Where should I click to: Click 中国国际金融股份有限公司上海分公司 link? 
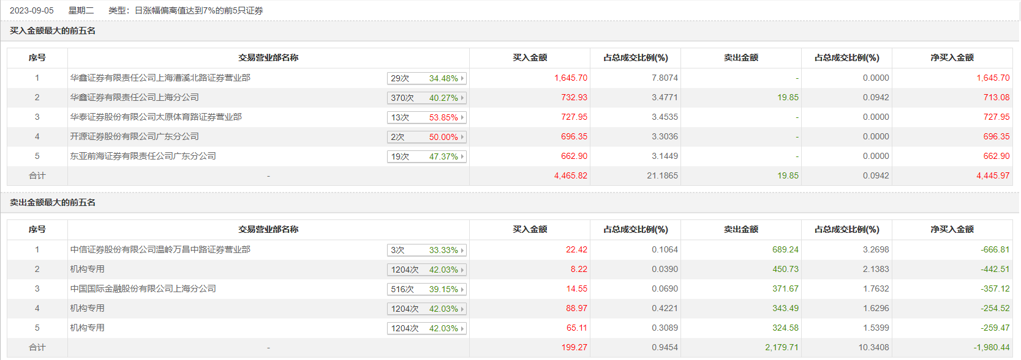(143, 288)
